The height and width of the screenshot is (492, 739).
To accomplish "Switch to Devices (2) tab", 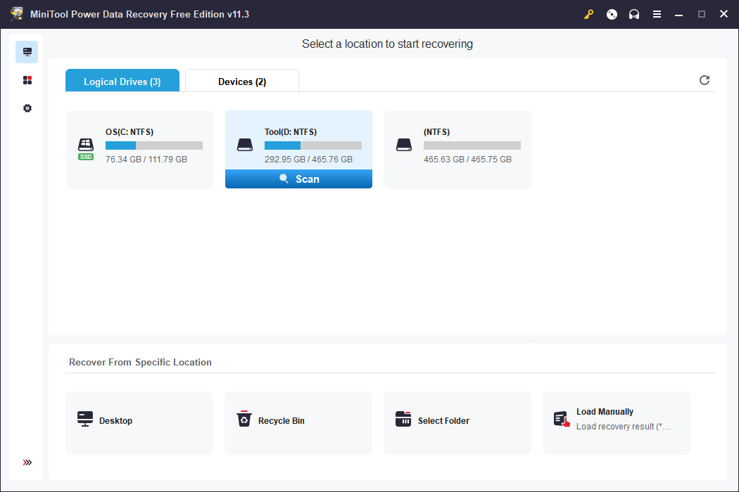I will click(x=242, y=81).
